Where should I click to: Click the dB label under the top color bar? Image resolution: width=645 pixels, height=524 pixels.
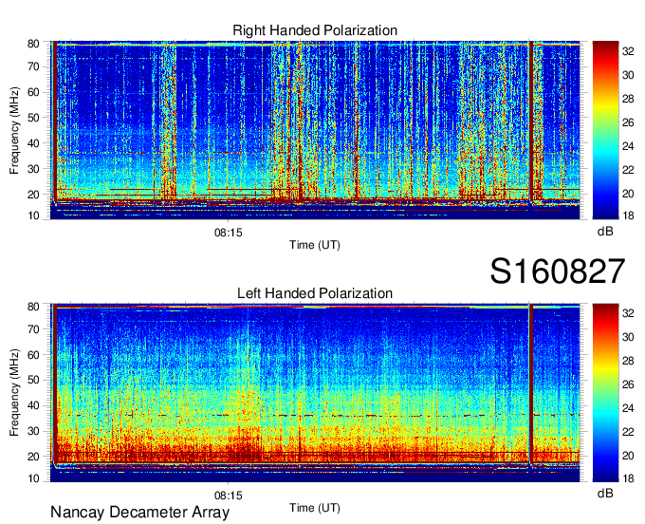tap(605, 232)
